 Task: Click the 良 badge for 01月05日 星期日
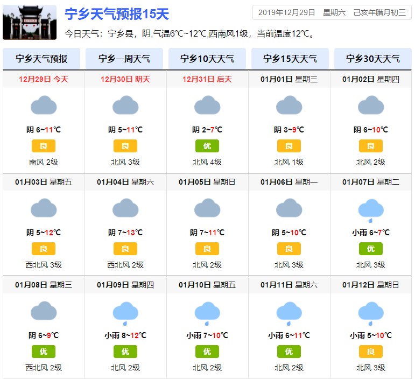207,249
